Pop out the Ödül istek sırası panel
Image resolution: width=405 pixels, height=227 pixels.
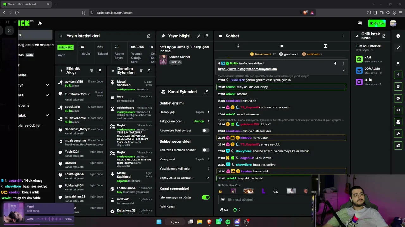click(384, 36)
